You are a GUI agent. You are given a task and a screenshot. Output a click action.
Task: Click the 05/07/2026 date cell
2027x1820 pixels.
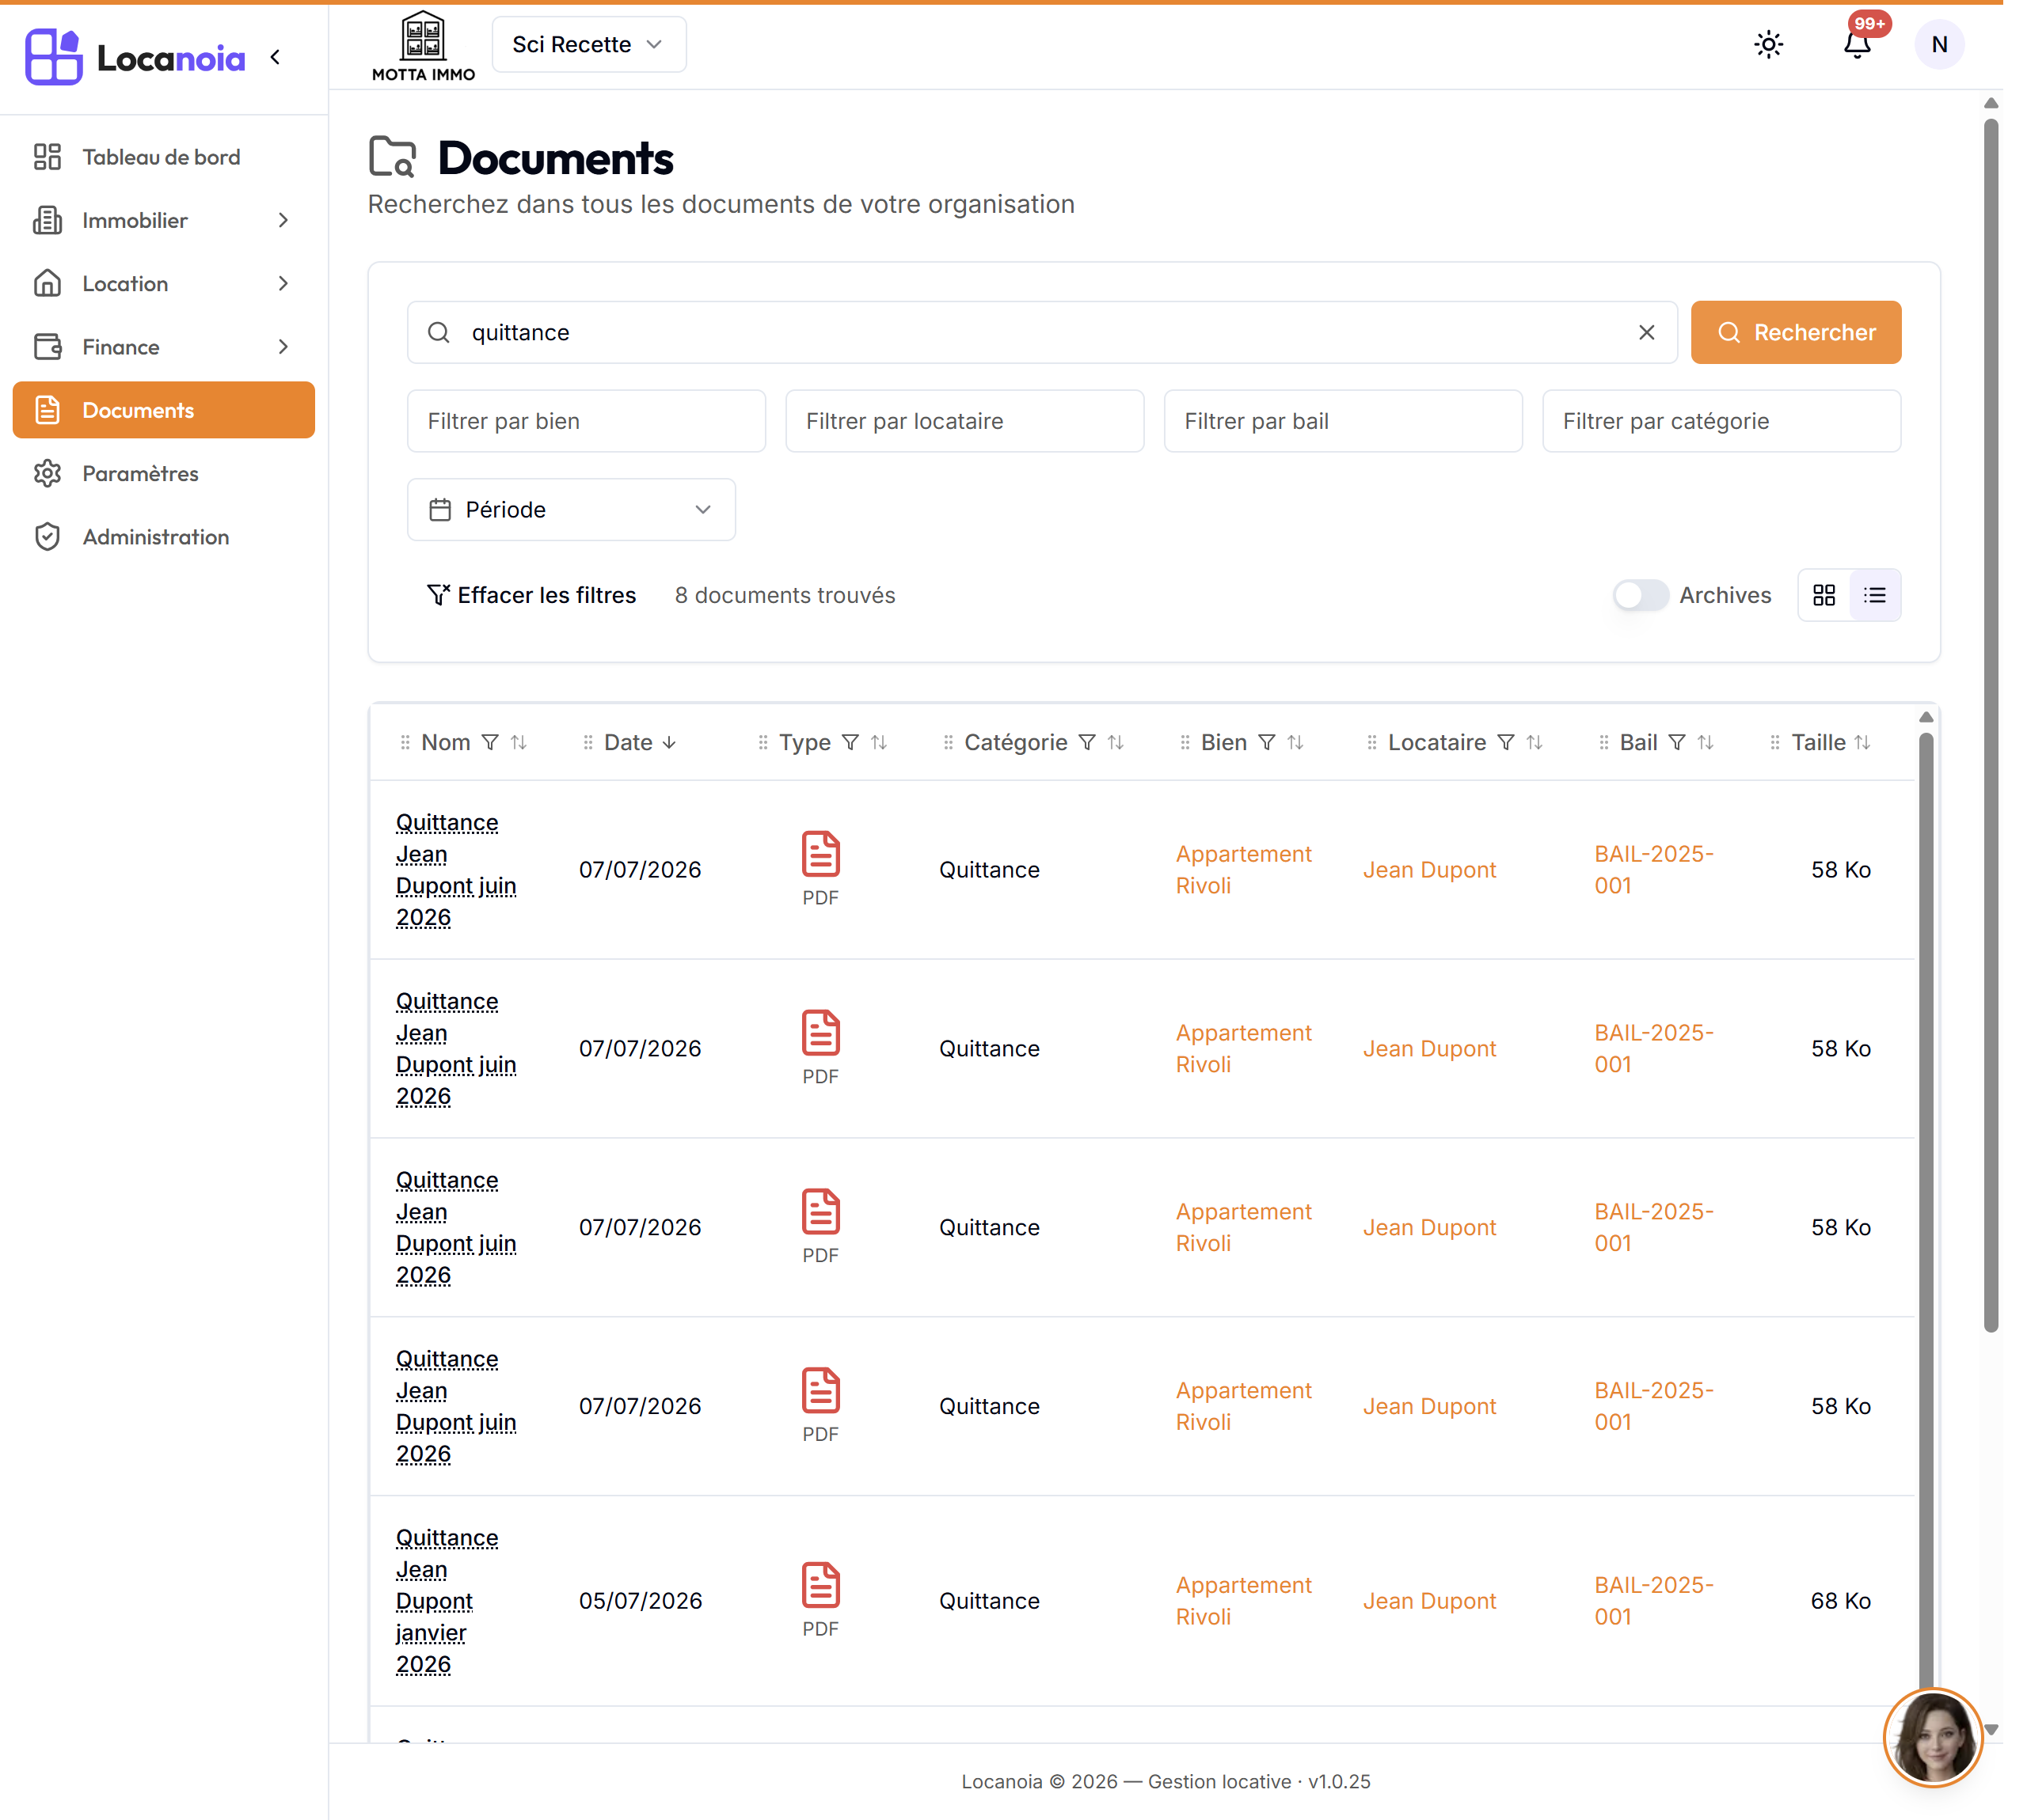(641, 1602)
